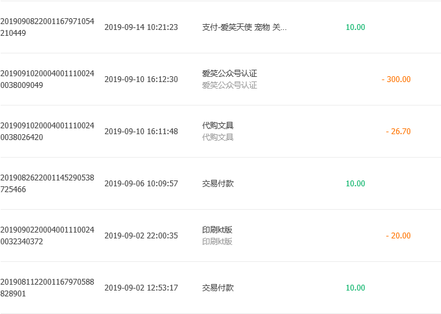441x314 pixels.
Task: Open the 代购文具 transaction title
Action: click(218, 126)
